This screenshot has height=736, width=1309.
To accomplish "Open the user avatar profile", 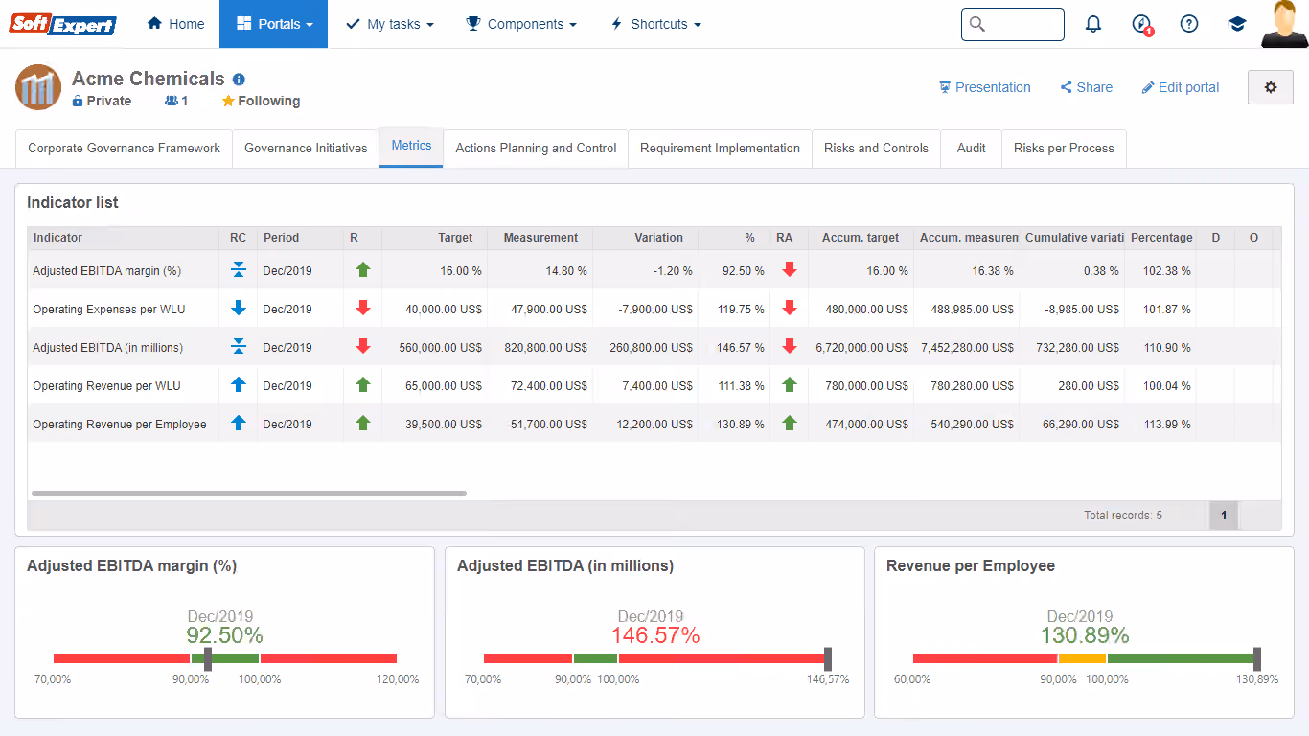I will (x=1284, y=24).
